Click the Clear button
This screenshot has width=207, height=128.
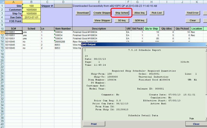(x=193, y=21)
